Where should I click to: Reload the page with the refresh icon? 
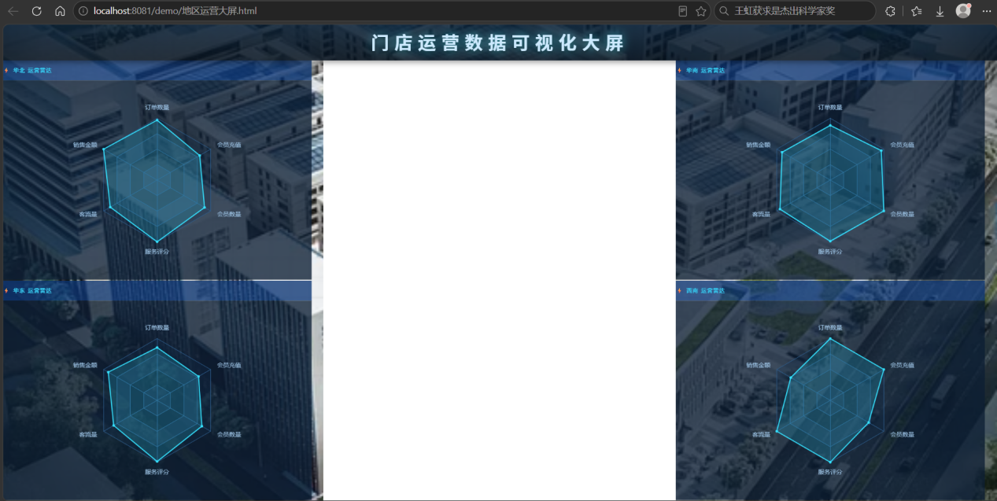click(36, 11)
